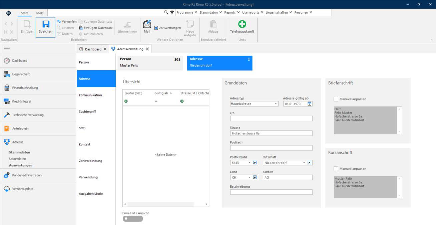The height and width of the screenshot is (225, 436).
Task: Click the search magnifier icon
Action: coord(166,12)
